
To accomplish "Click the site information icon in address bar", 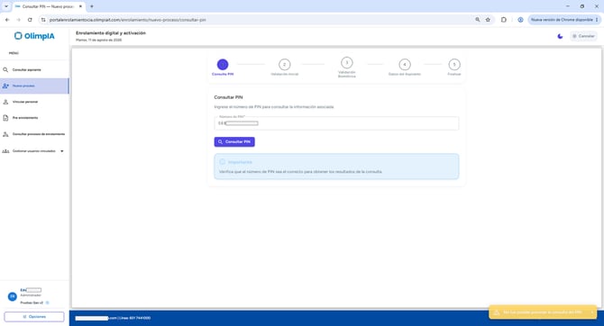I will pyautogui.click(x=43, y=20).
